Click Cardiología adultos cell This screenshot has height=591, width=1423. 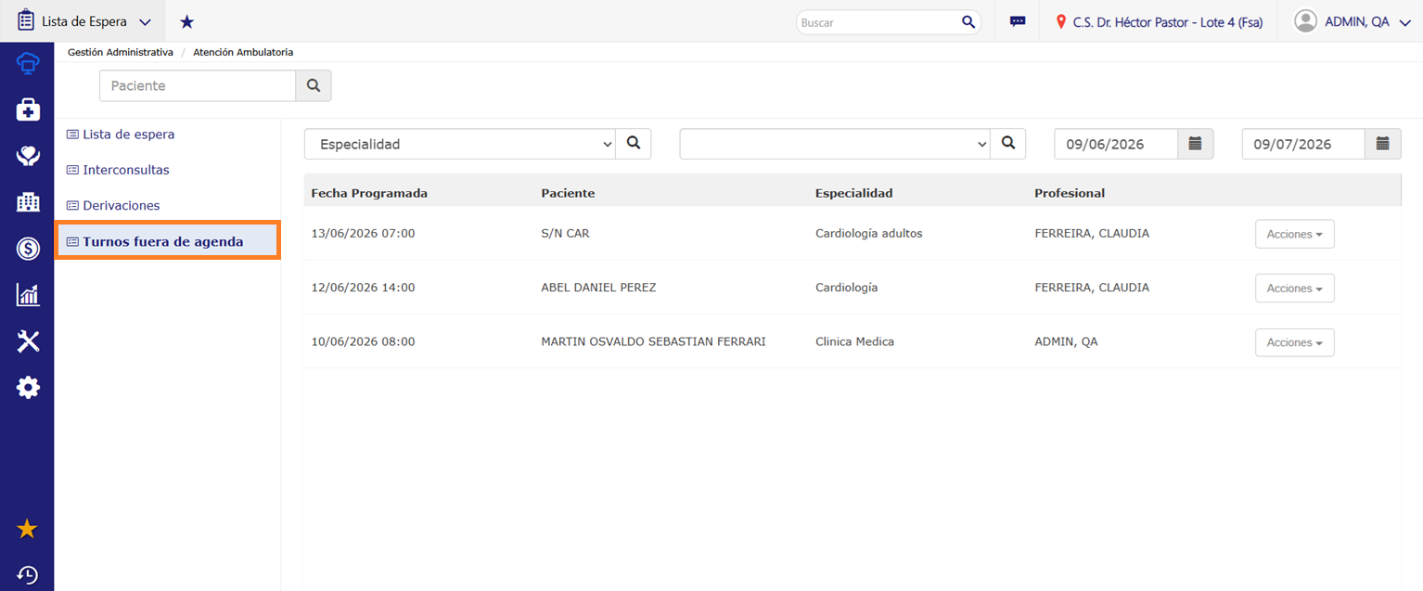coord(869,234)
